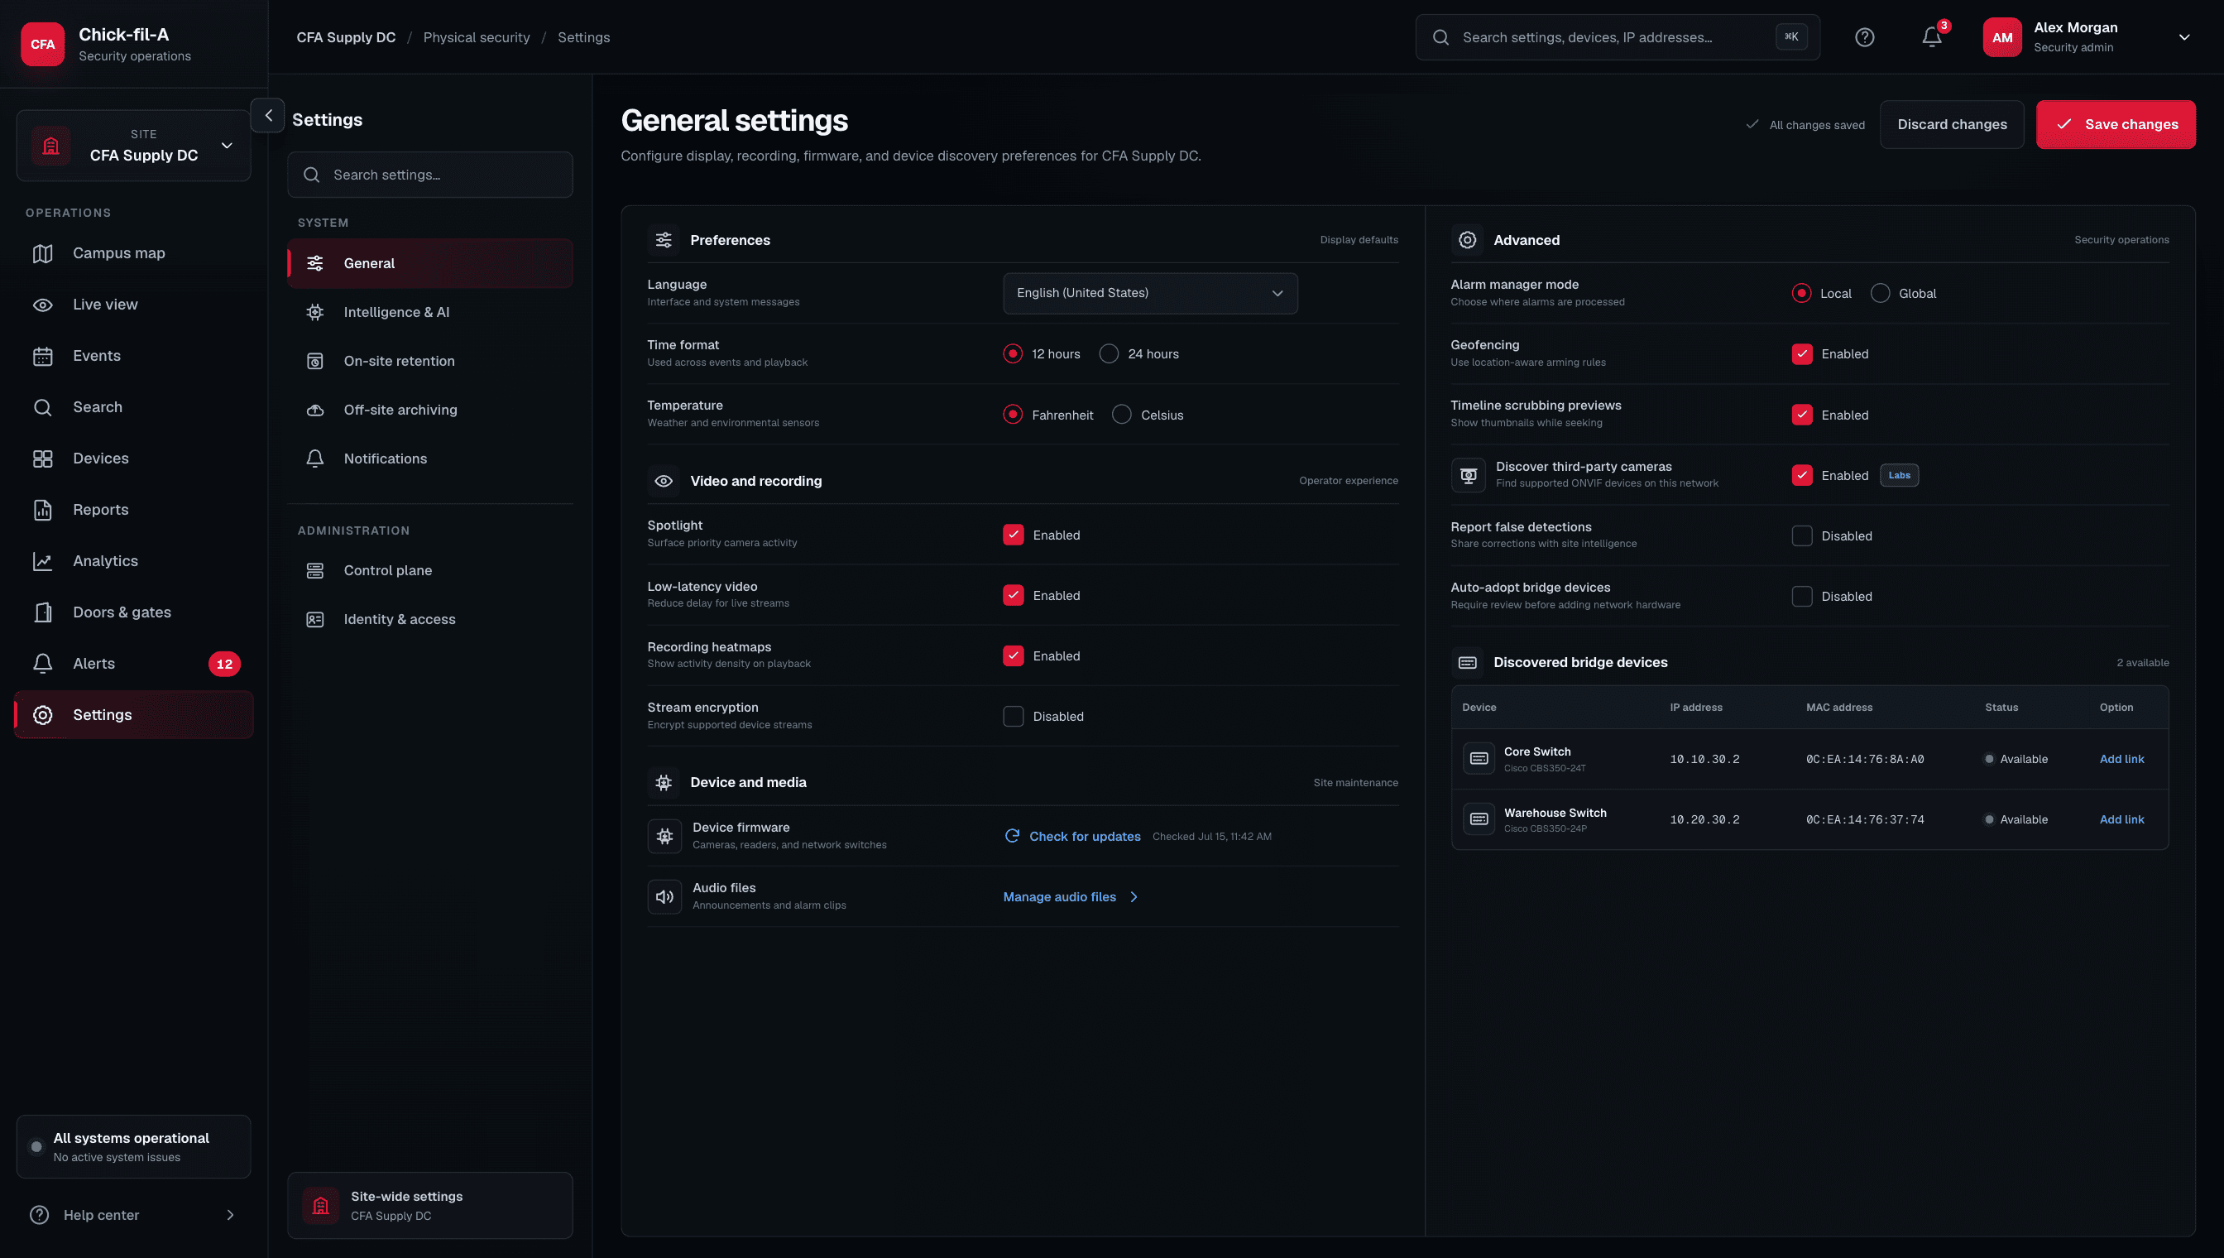The width and height of the screenshot is (2224, 1258).
Task: Click the refresh icon beside Check for updates
Action: (x=1011, y=836)
